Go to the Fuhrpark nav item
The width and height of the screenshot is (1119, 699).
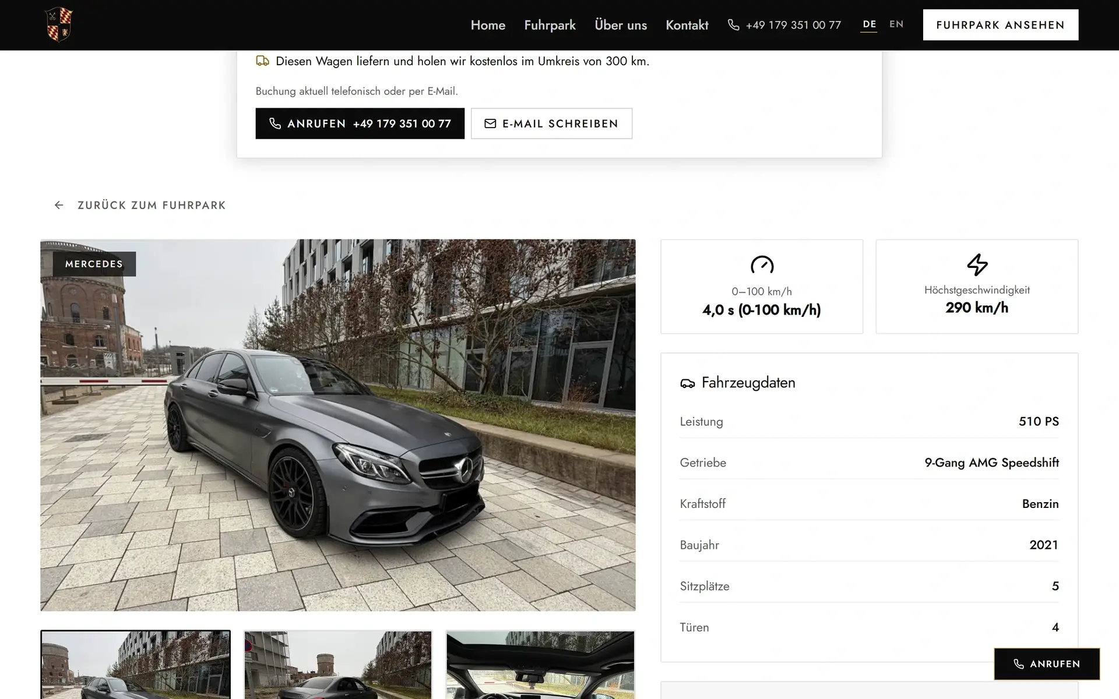(550, 25)
